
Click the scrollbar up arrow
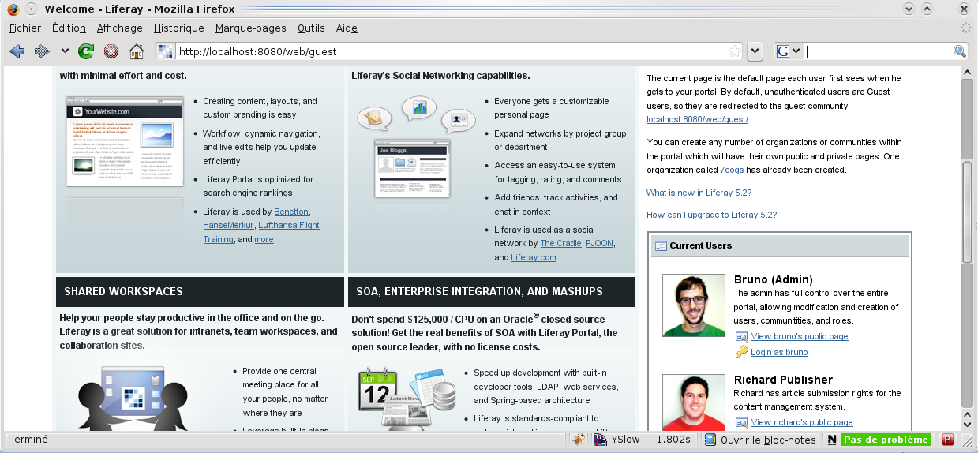click(x=967, y=73)
